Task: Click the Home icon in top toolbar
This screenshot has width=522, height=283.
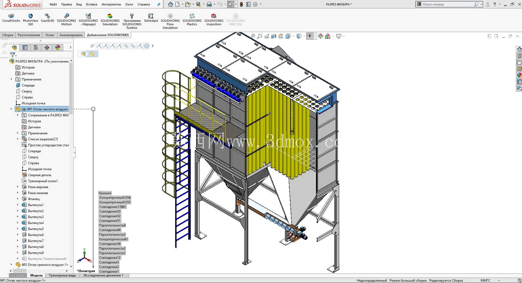Action: (x=171, y=4)
